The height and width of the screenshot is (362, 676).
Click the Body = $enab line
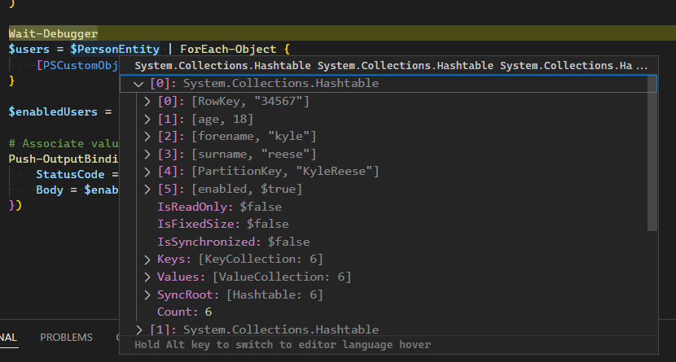pos(77,190)
